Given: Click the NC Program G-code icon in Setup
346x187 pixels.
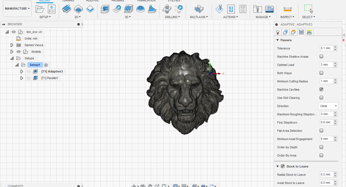Looking at the screenshot, I should click(52, 9).
